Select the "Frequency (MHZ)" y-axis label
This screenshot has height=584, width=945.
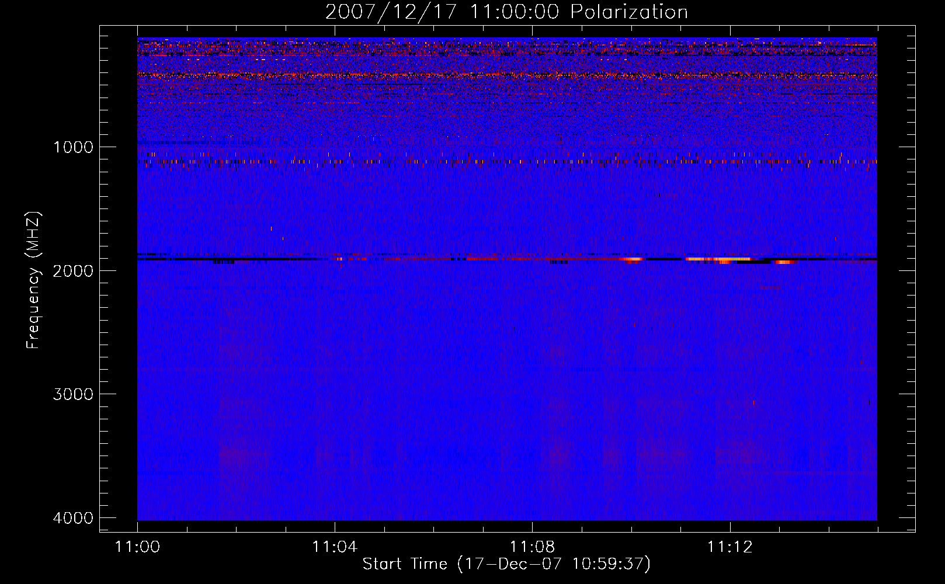coord(34,280)
